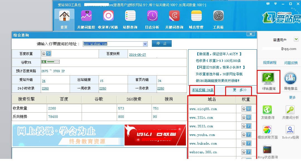Click weight badge for www.33lc.com
Viewport: 301px width, 165px height.
coord(246,117)
